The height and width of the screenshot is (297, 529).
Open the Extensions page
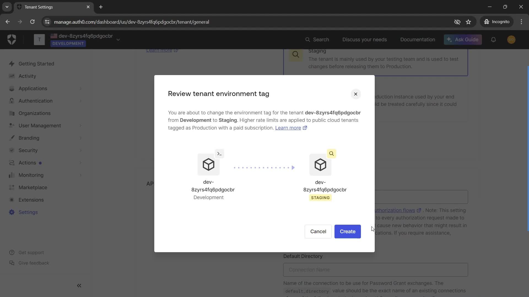click(x=31, y=200)
